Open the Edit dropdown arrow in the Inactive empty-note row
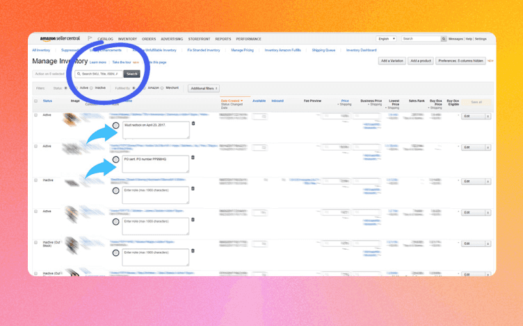 (488, 182)
